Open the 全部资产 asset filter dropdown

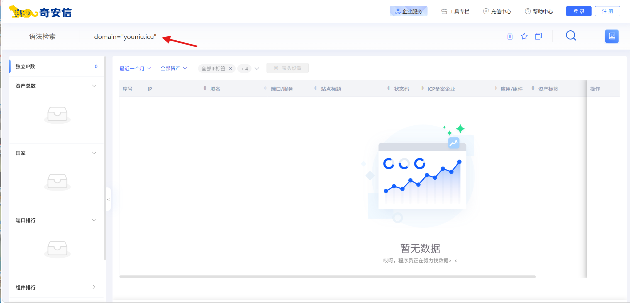coord(174,69)
